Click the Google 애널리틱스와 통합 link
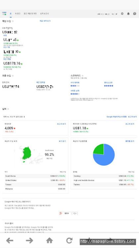139x248 pixels. tap(116, 117)
